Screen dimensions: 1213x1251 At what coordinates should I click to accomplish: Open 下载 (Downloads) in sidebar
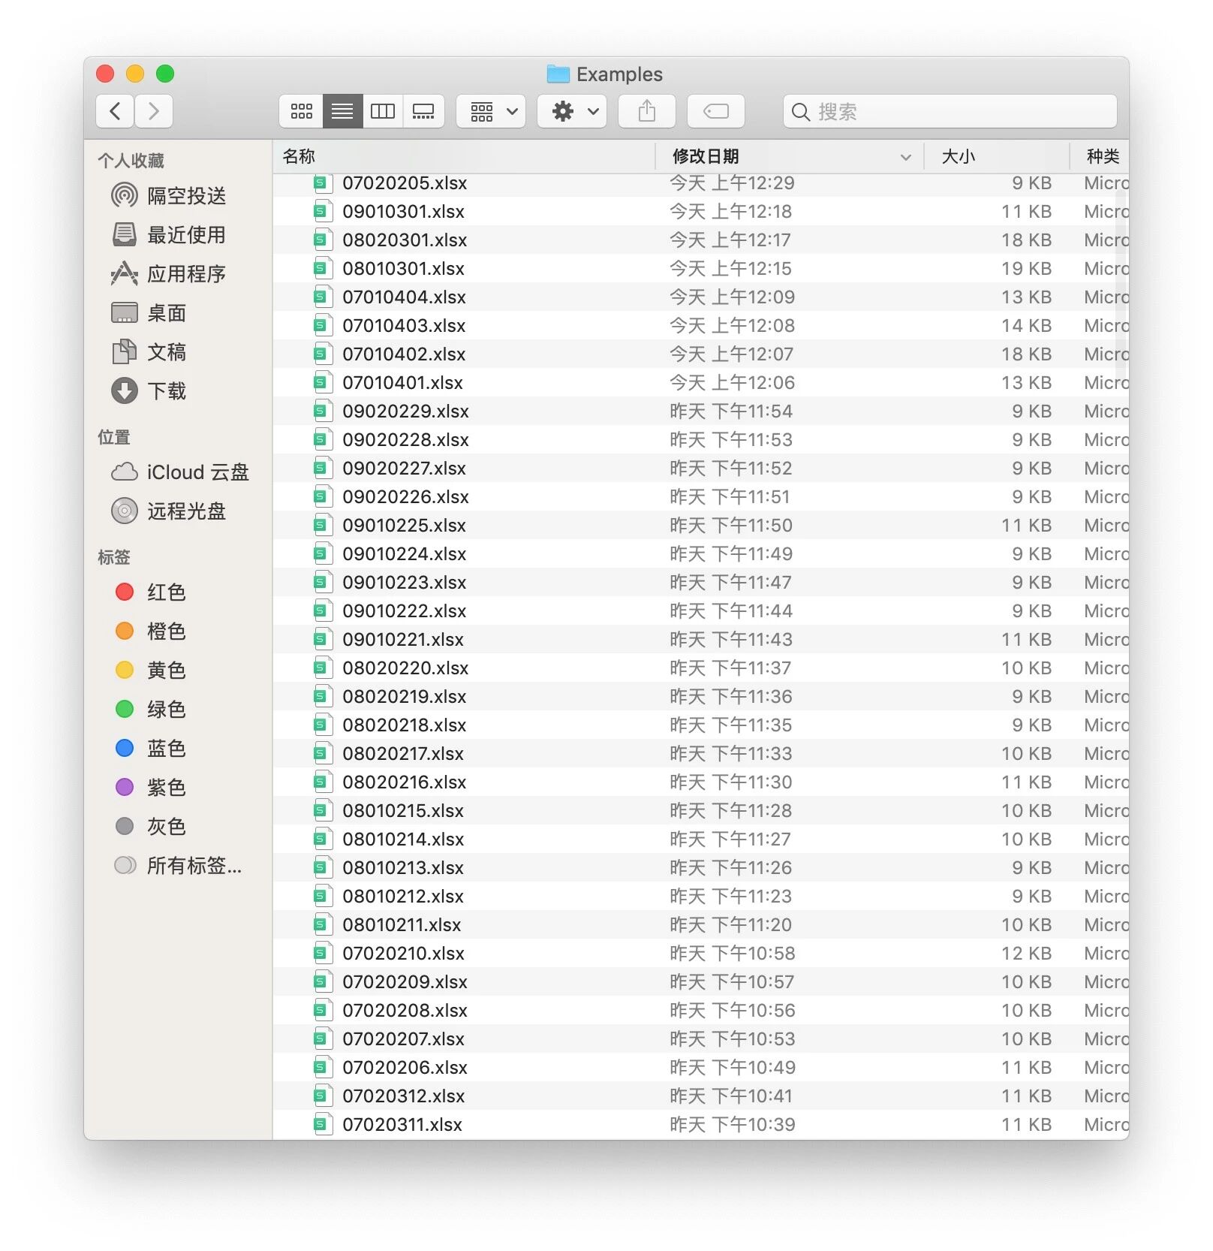pyautogui.click(x=149, y=391)
